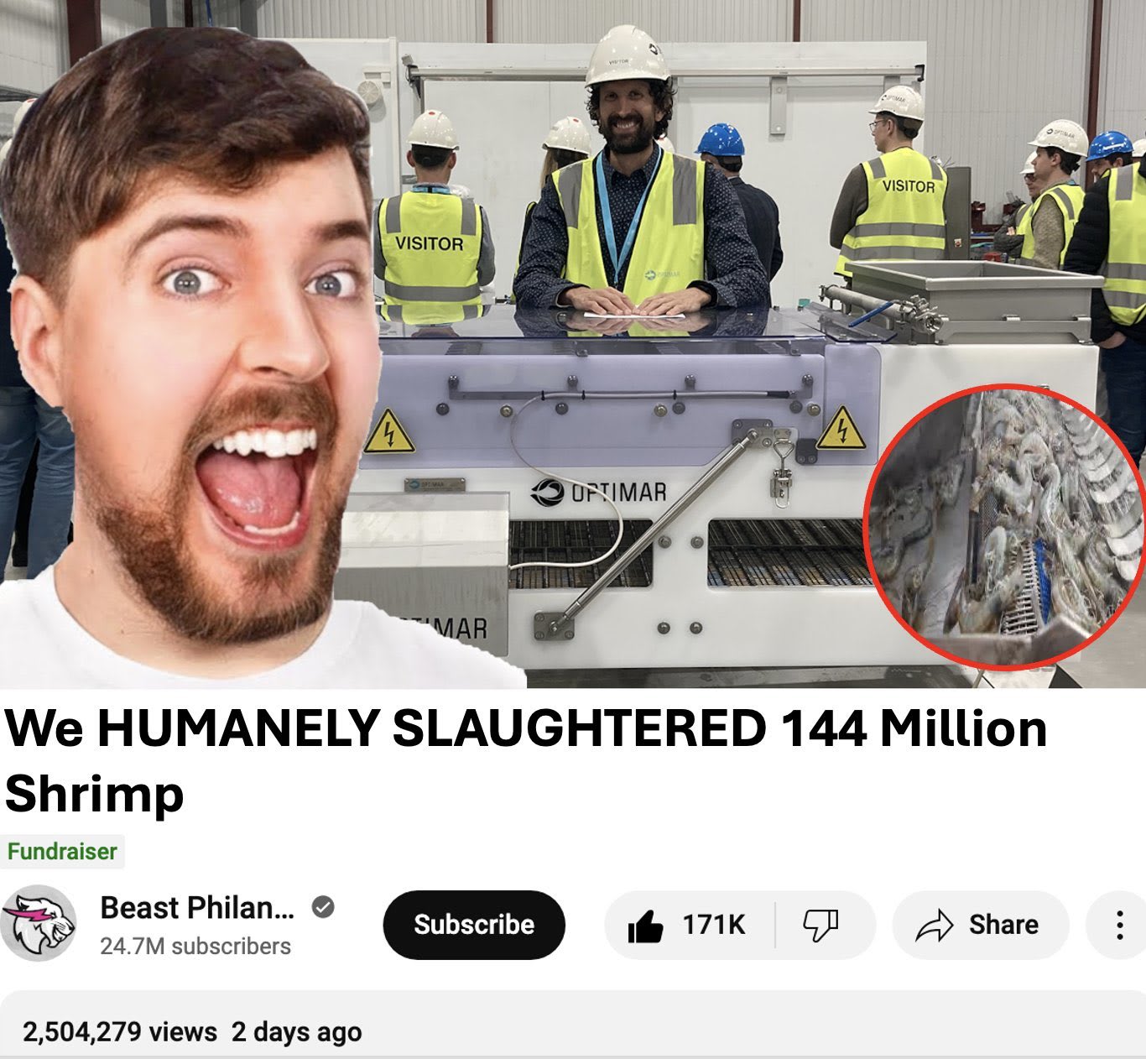Subscribe to the Beast Philanthropy channel

tap(474, 925)
